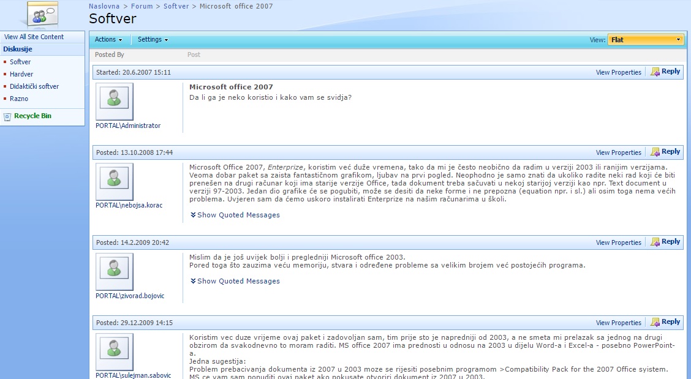Click the Posted: 29.12.2009 14:15 date text
This screenshot has width=691, height=379.
click(x=134, y=323)
